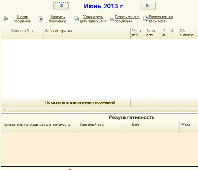Click the printer icon for assignment list
This screenshot has height=170, width=198.
click(x=112, y=19)
